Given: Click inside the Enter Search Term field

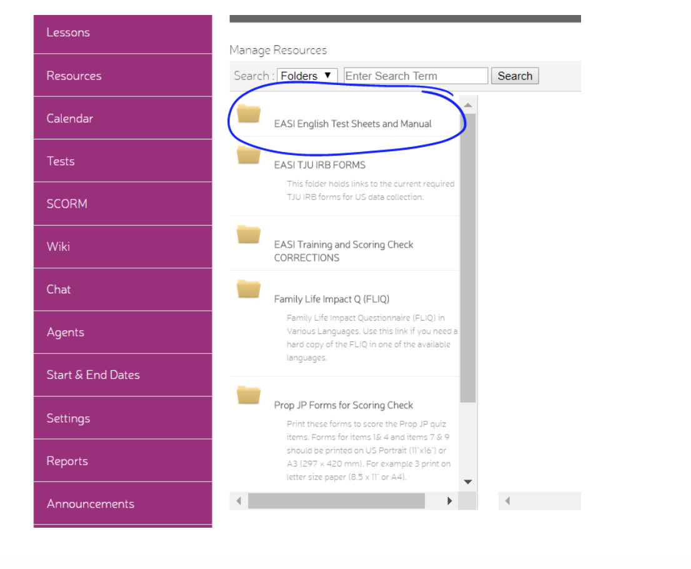Looking at the screenshot, I should [415, 75].
